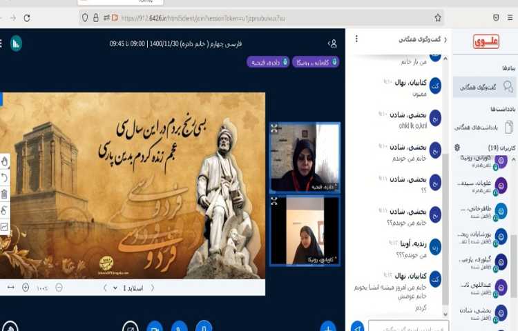Viewport: 518px width, 331px height.
Task: Select user علویان in user list
Action: pos(483,186)
